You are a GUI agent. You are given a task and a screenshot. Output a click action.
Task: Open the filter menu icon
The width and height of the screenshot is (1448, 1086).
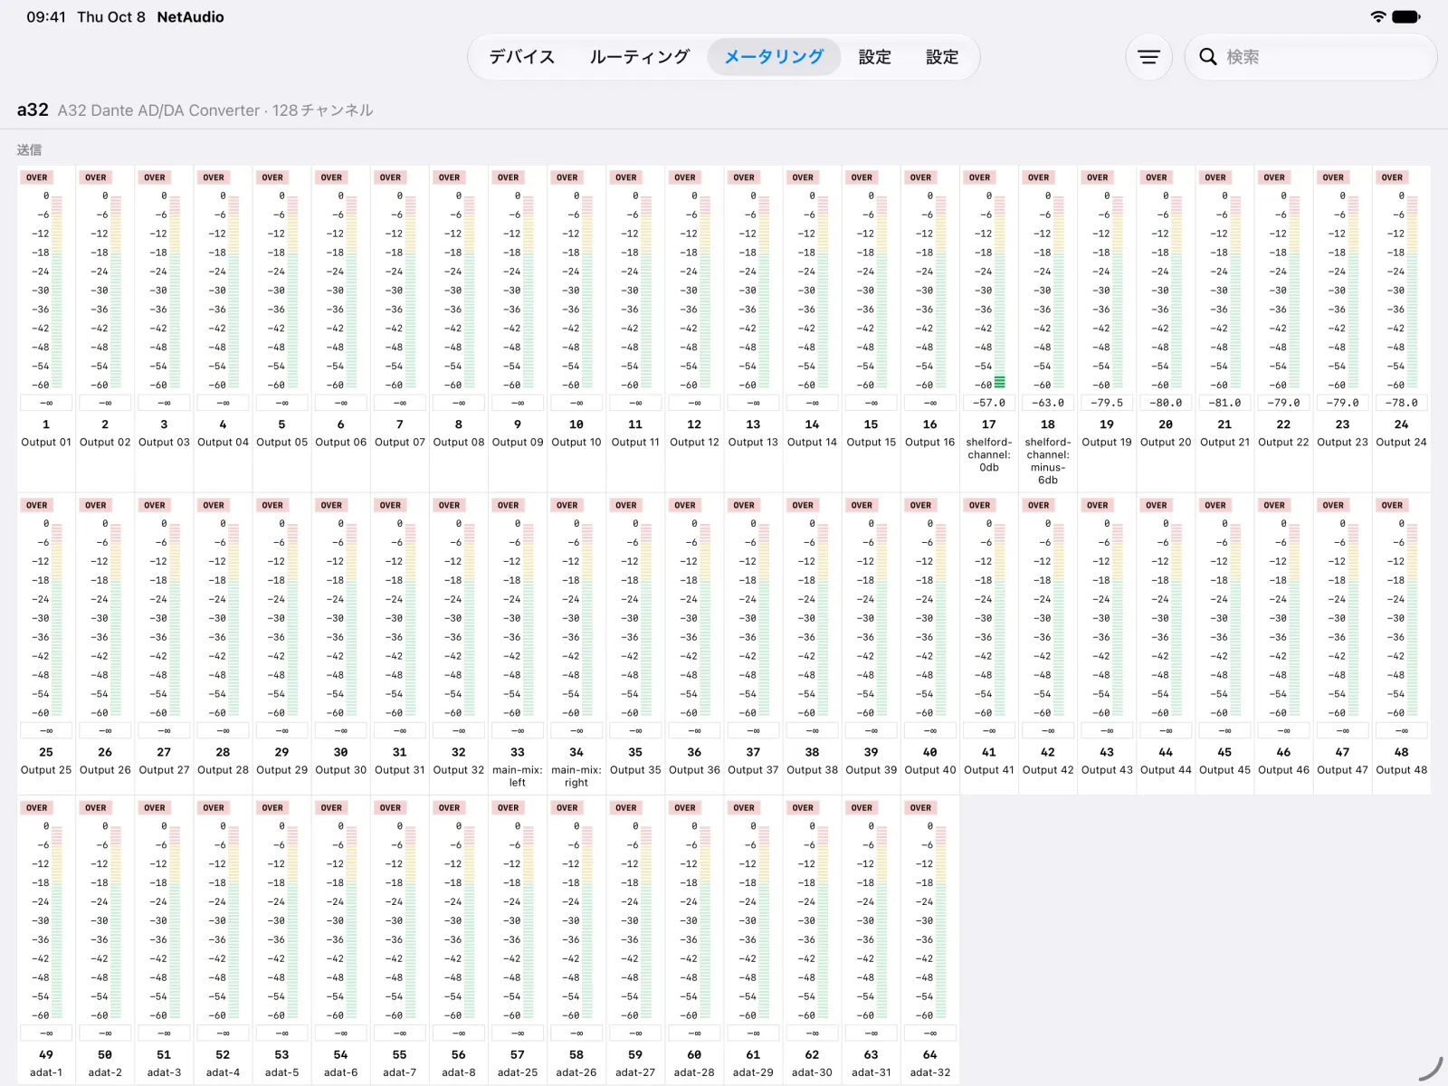[1148, 57]
